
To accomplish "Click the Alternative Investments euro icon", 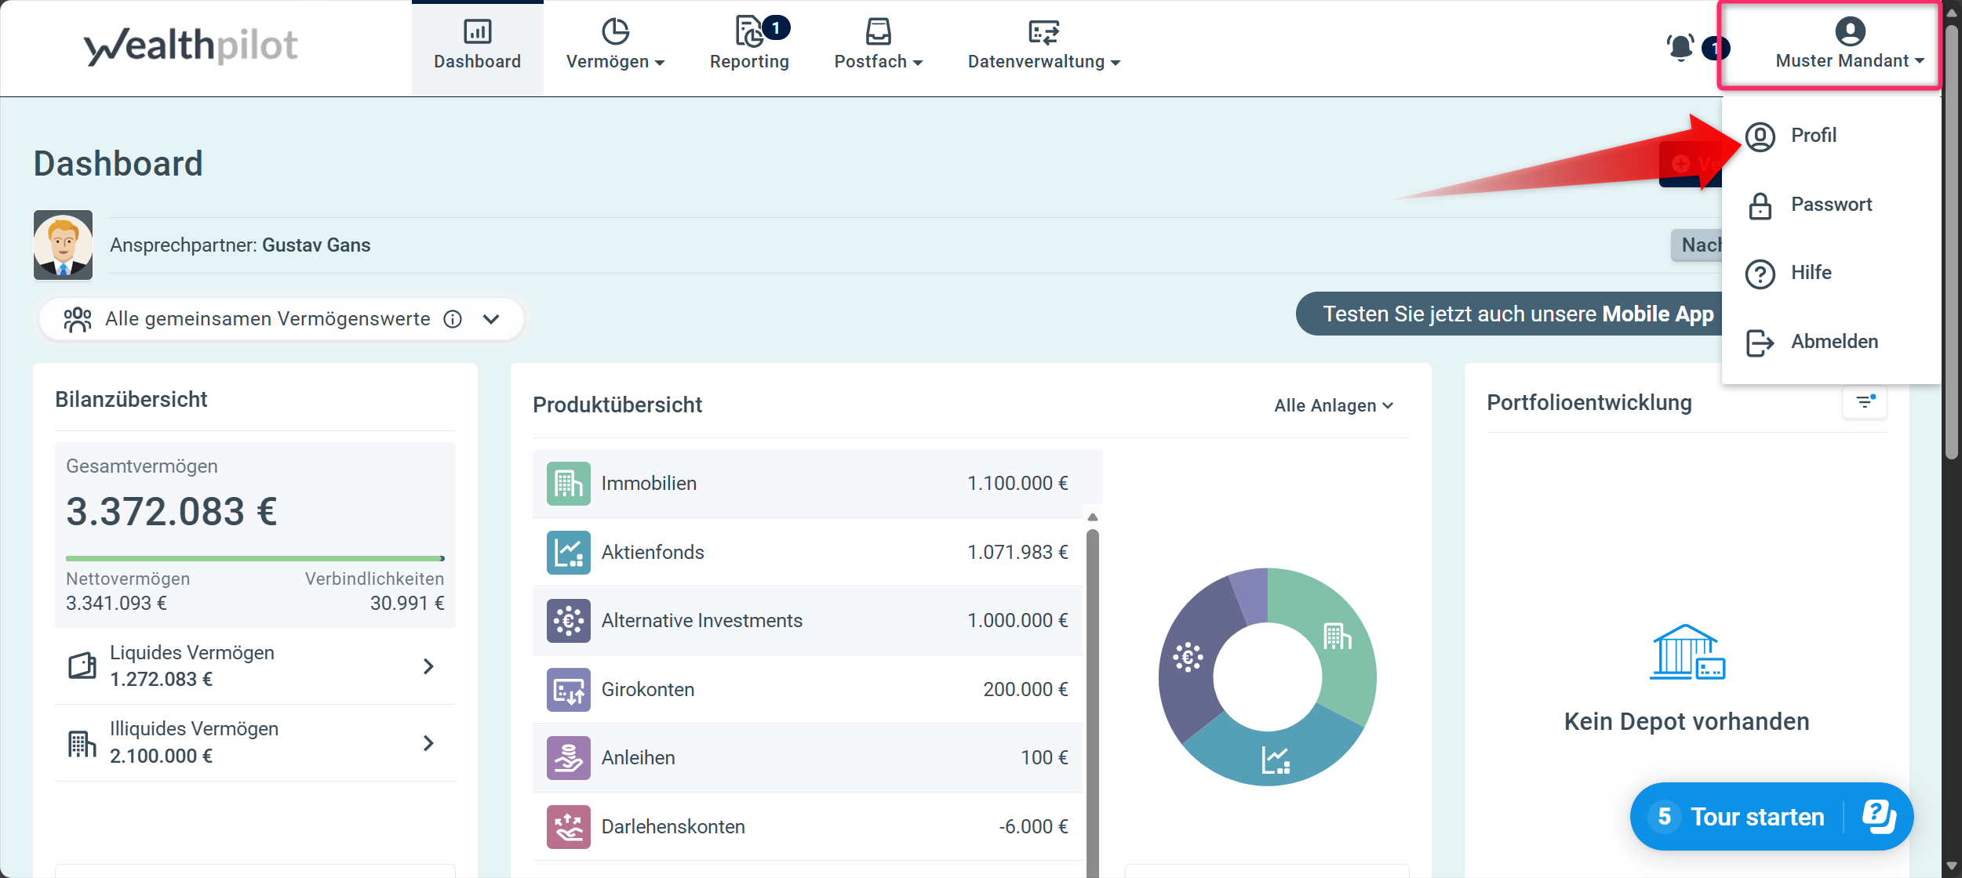I will [x=568, y=621].
